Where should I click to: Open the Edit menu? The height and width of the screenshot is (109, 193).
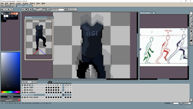7,3
